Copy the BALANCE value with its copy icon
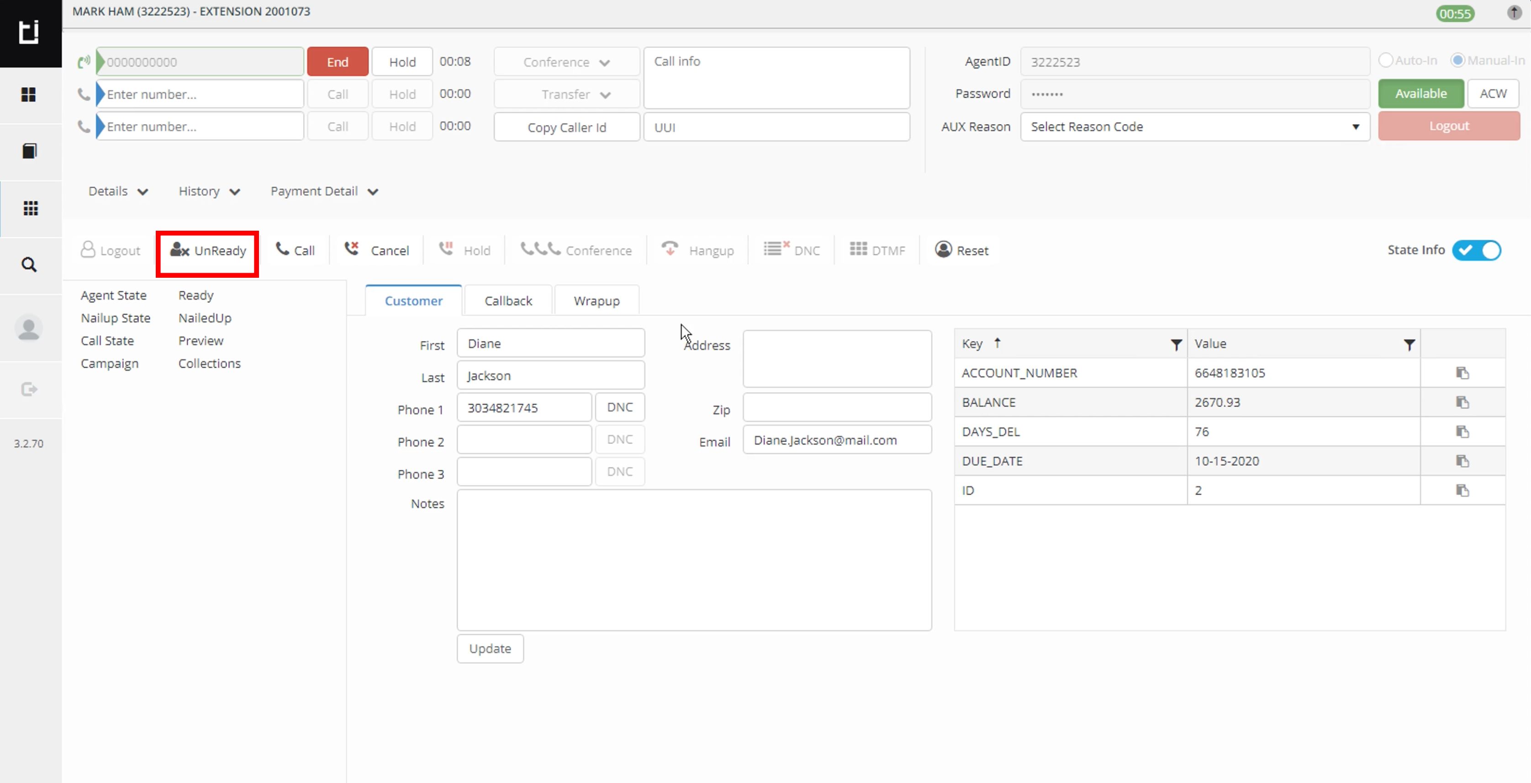The width and height of the screenshot is (1531, 783). tap(1462, 402)
